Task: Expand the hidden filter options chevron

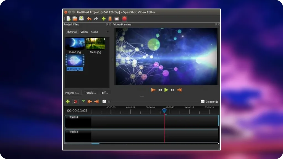Action: point(108,32)
